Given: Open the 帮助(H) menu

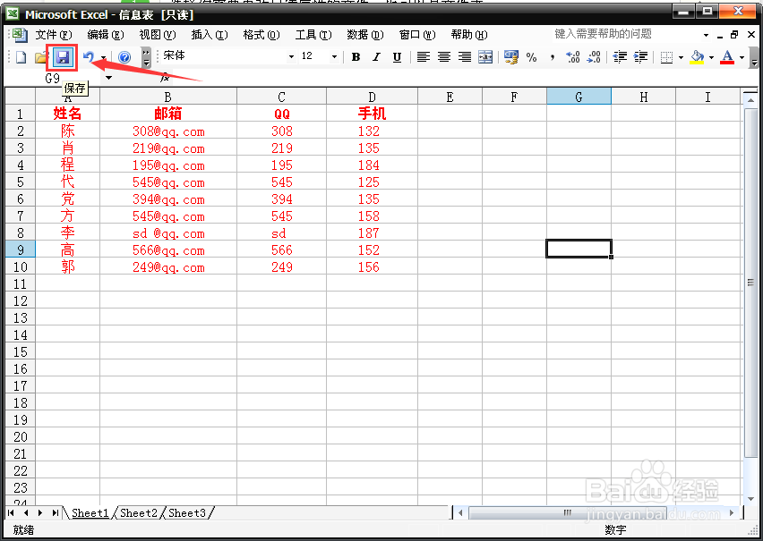Looking at the screenshot, I should pyautogui.click(x=469, y=35).
